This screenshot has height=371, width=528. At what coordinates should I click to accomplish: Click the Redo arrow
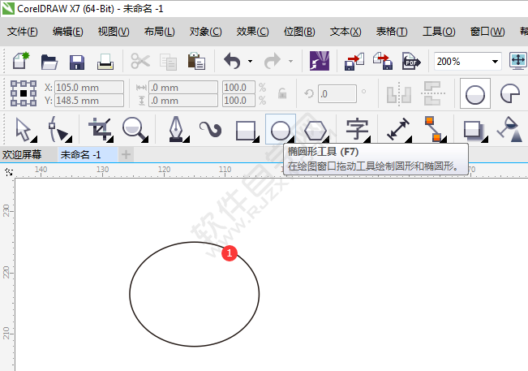[x=273, y=61]
